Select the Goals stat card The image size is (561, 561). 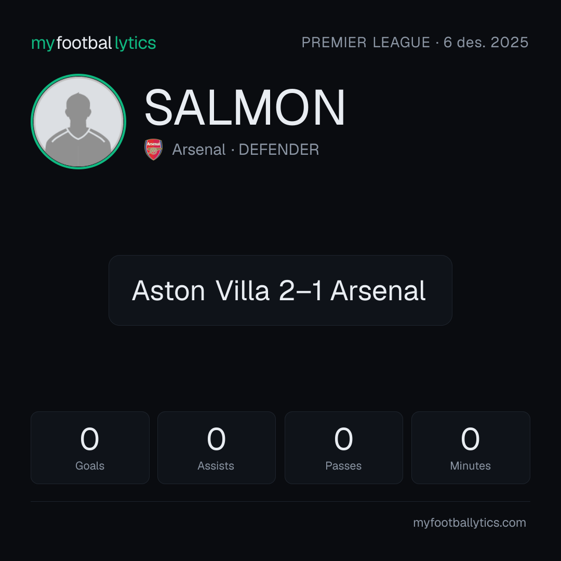click(90, 448)
